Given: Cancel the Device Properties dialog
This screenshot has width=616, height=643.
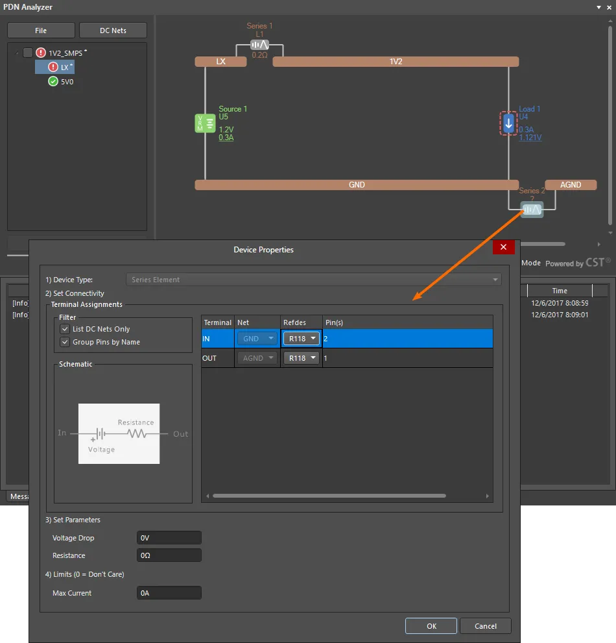Looking at the screenshot, I should 485,626.
